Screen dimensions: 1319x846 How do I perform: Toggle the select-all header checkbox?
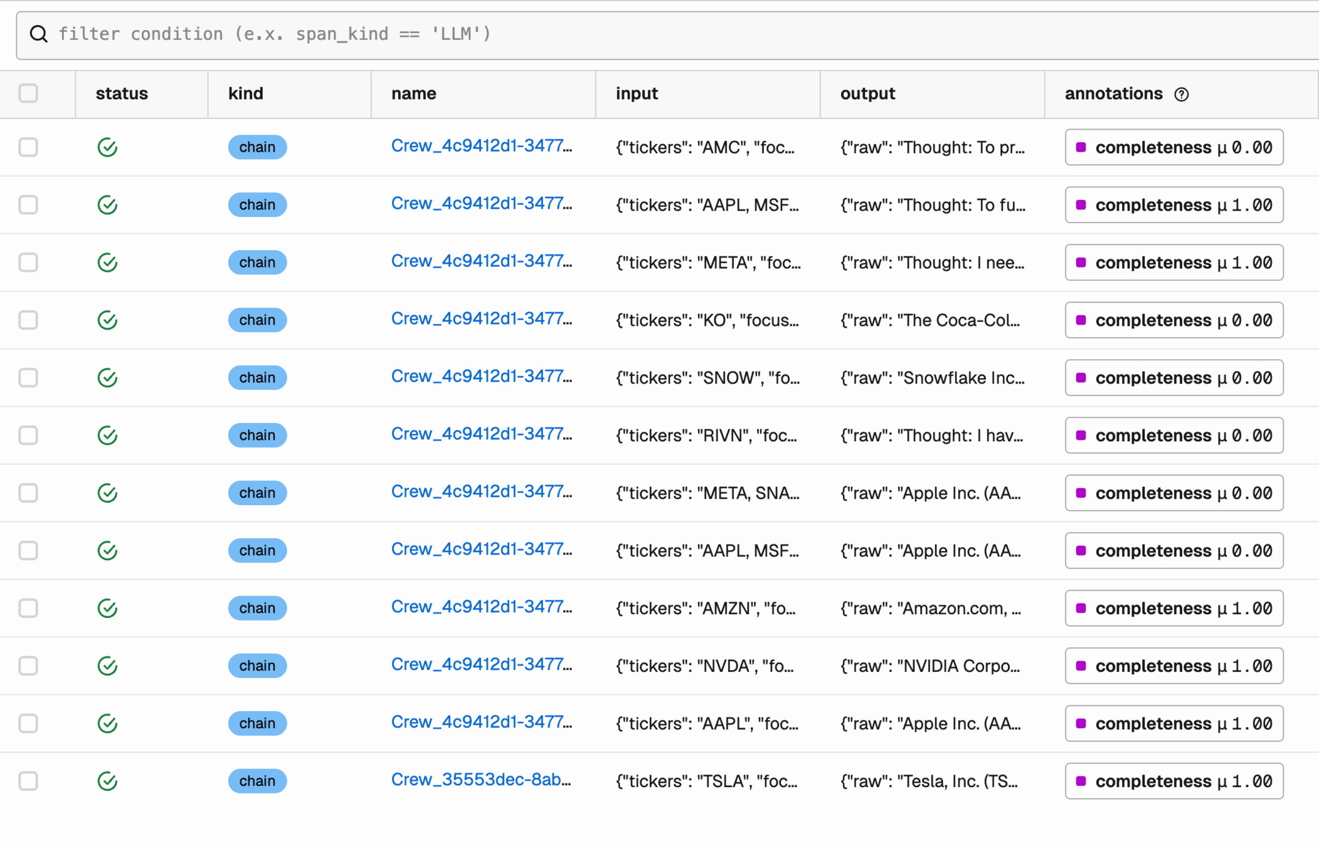click(x=28, y=93)
